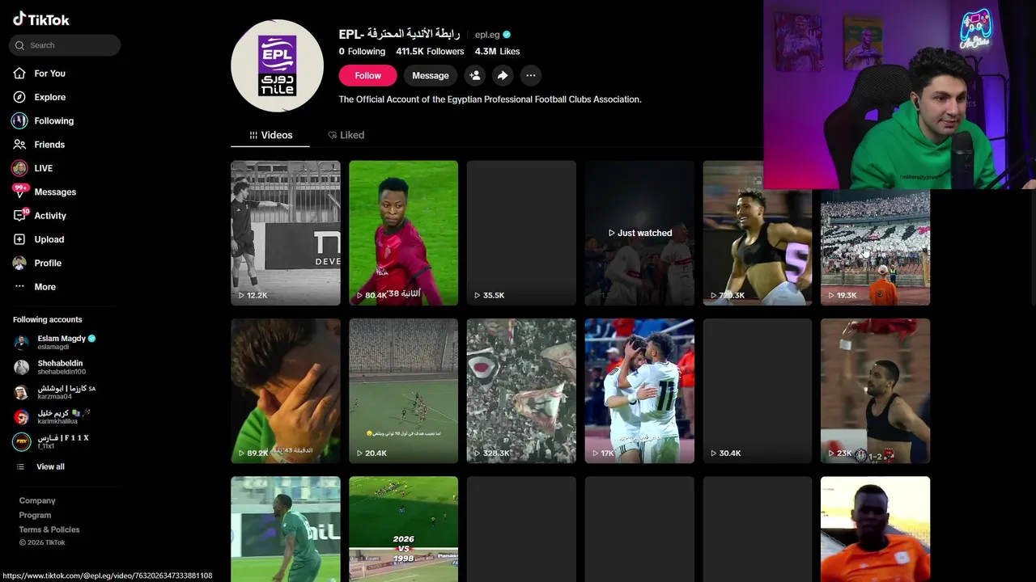The width and height of the screenshot is (1036, 582).
Task: Open the Following sidebar icon
Action: [19, 120]
